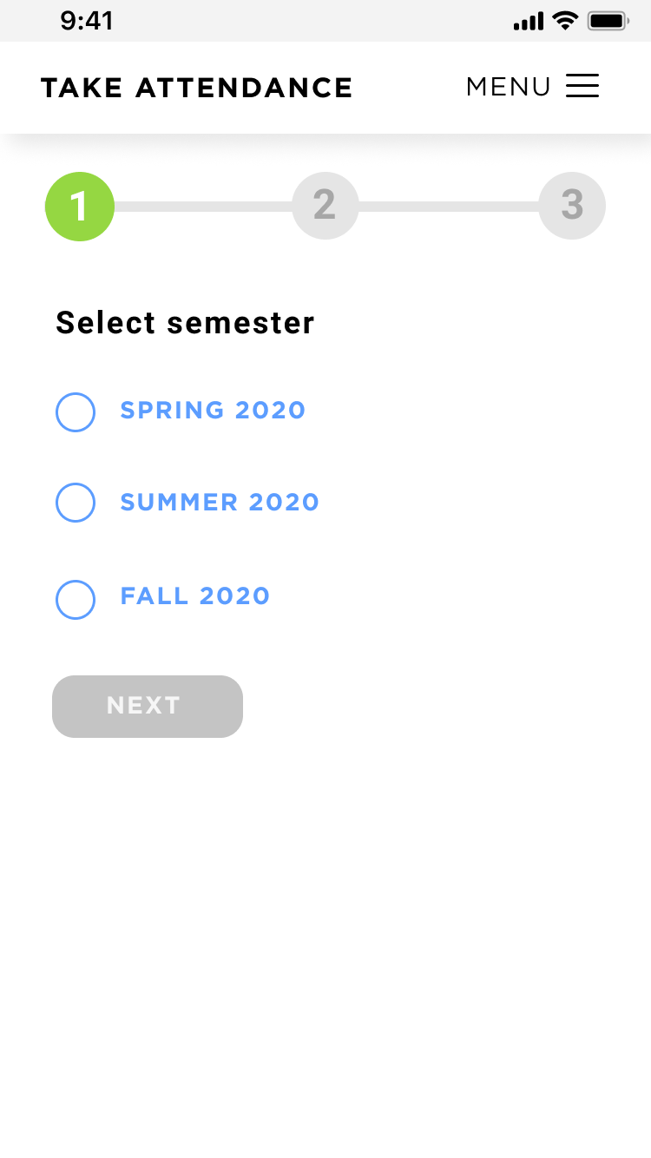Tap the cellular signal bars icon

(529, 21)
